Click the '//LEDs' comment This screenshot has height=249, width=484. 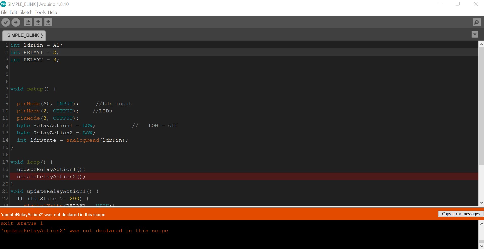pyautogui.click(x=102, y=111)
